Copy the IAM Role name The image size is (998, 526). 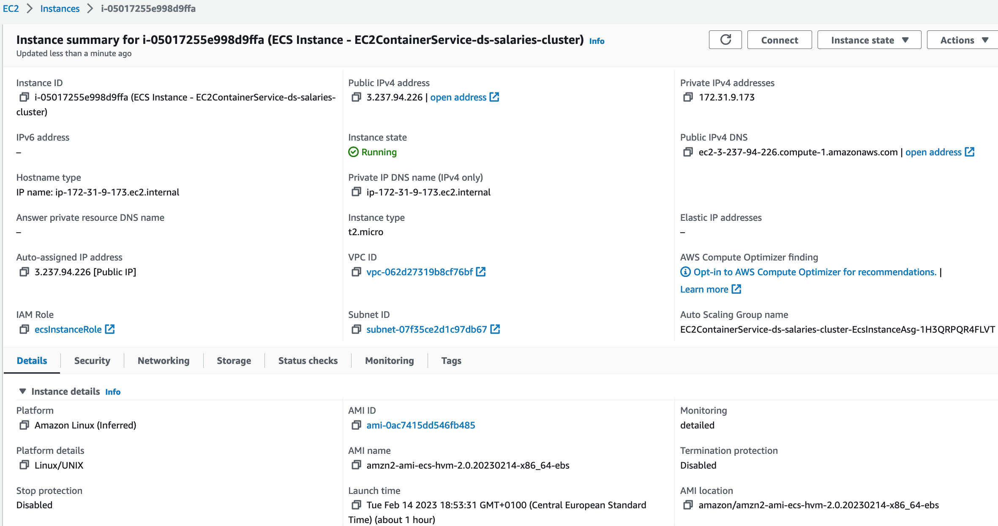coord(24,329)
